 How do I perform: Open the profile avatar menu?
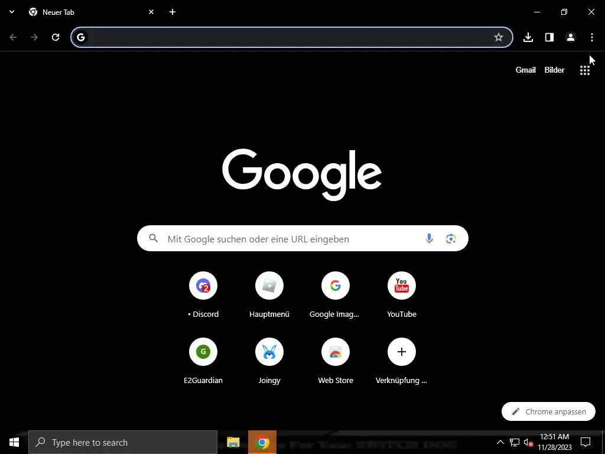pyautogui.click(x=571, y=37)
